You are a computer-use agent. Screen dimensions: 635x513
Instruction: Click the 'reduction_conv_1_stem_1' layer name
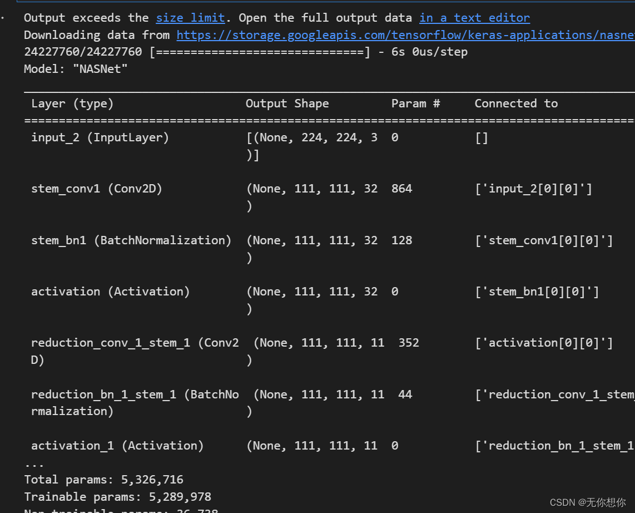[x=111, y=343]
